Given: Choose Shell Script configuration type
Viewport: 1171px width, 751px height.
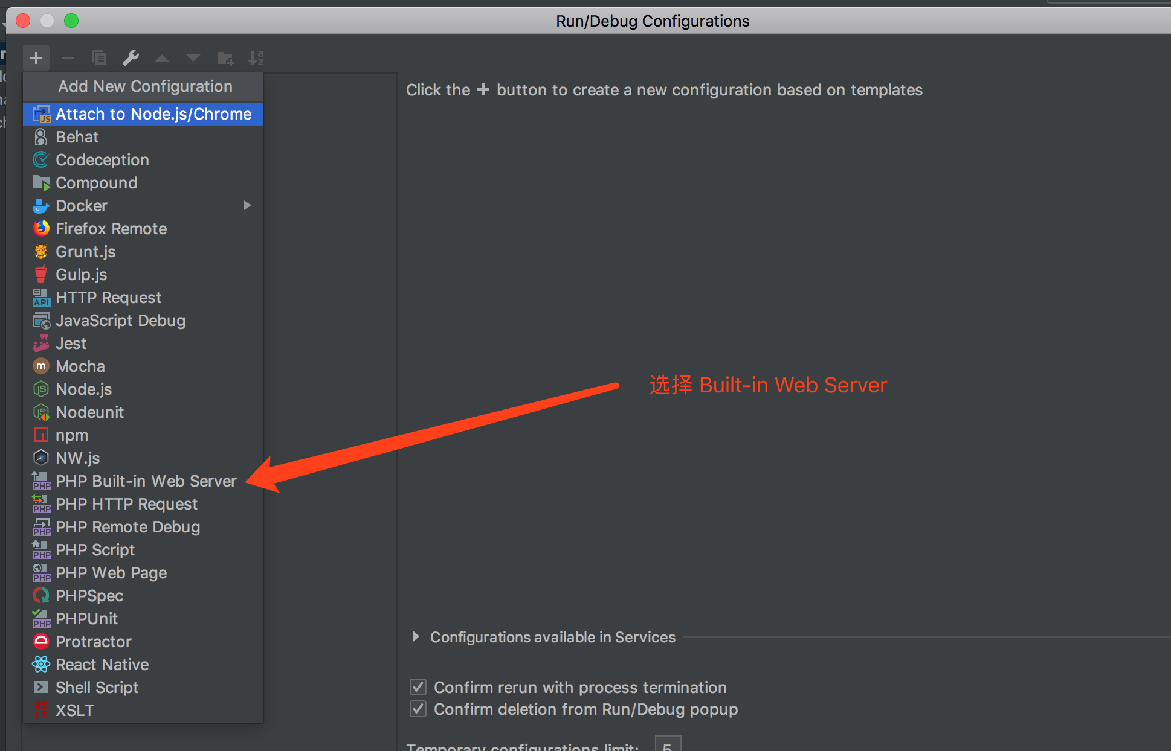Looking at the screenshot, I should [x=97, y=688].
